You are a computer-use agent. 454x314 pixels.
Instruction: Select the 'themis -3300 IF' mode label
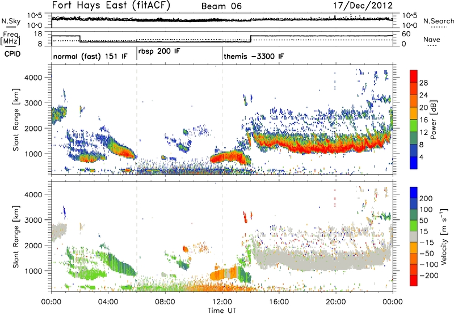point(254,56)
